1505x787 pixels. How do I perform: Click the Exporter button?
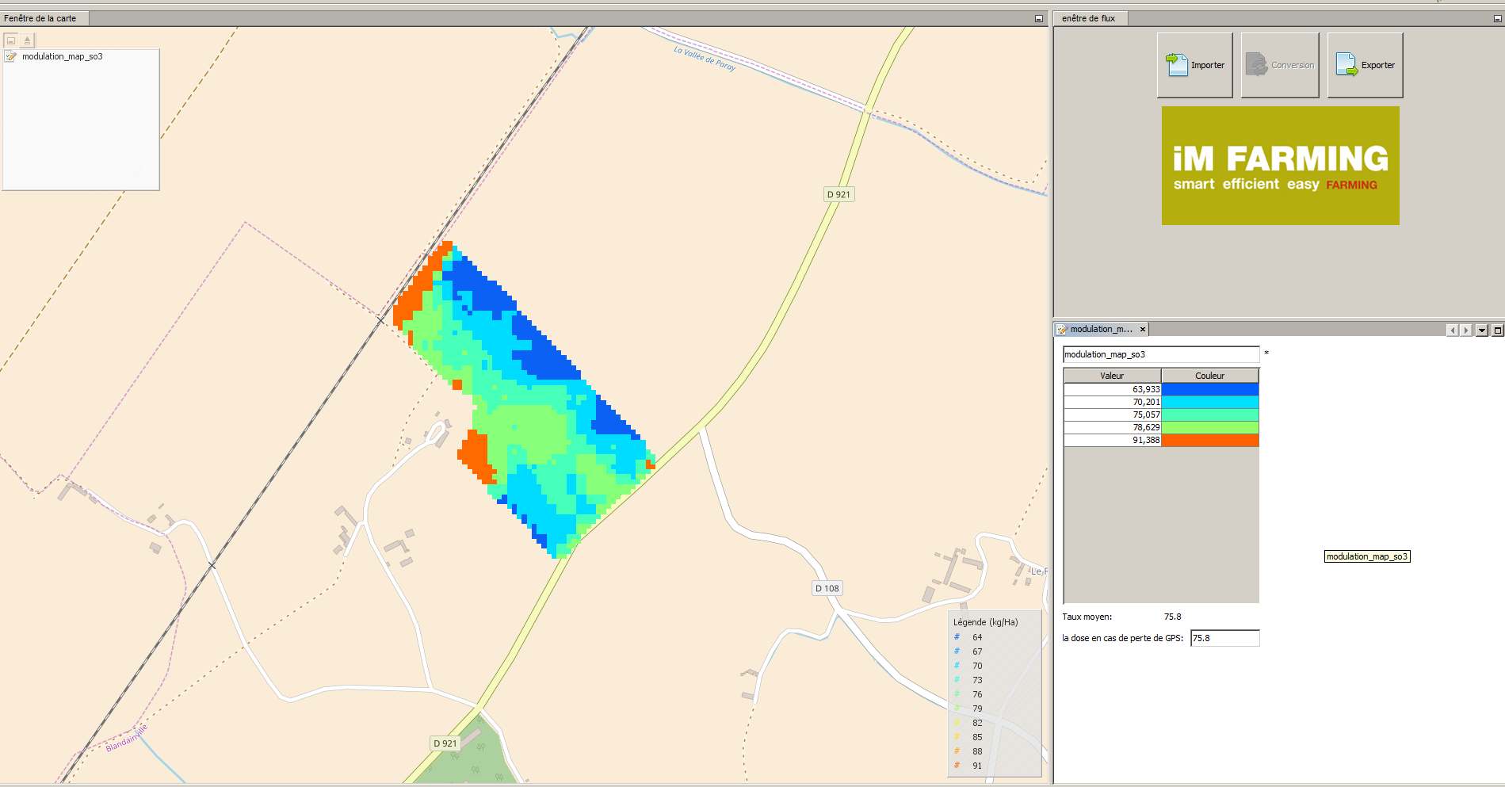tap(1365, 65)
